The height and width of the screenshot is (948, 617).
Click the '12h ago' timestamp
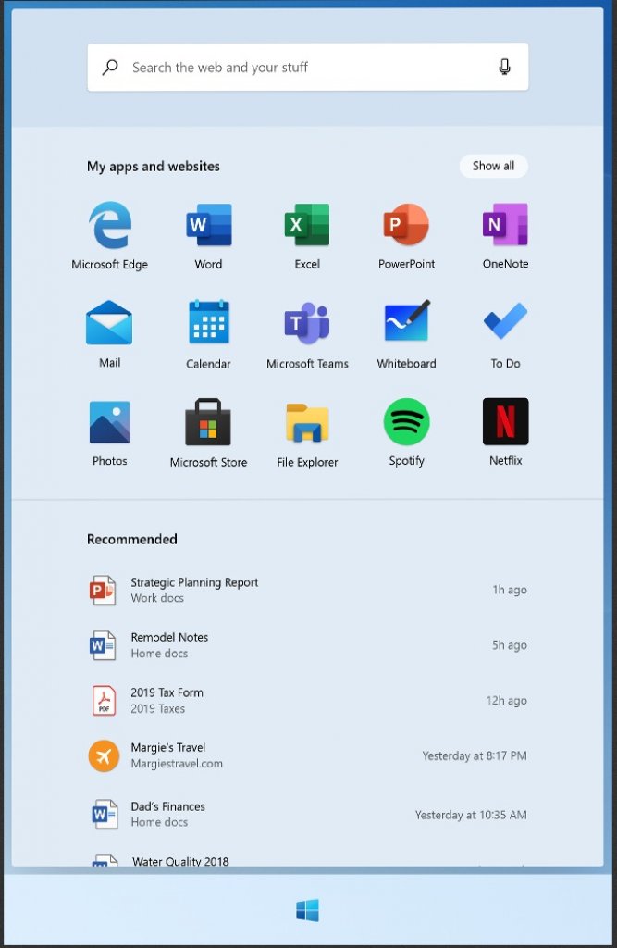click(506, 700)
